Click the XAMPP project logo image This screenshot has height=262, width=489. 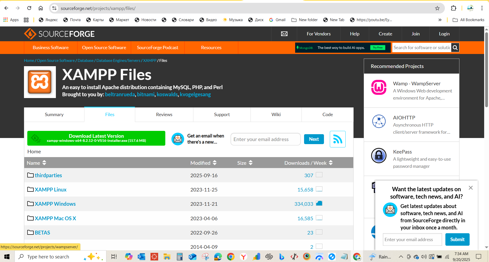(x=40, y=82)
